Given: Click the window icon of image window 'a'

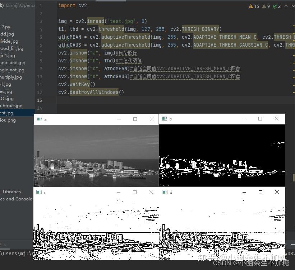Looking at the screenshot, I should tap(39, 119).
